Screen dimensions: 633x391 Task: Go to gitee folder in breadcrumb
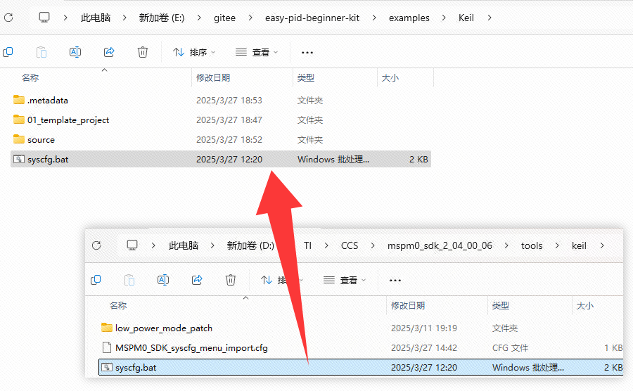[224, 18]
